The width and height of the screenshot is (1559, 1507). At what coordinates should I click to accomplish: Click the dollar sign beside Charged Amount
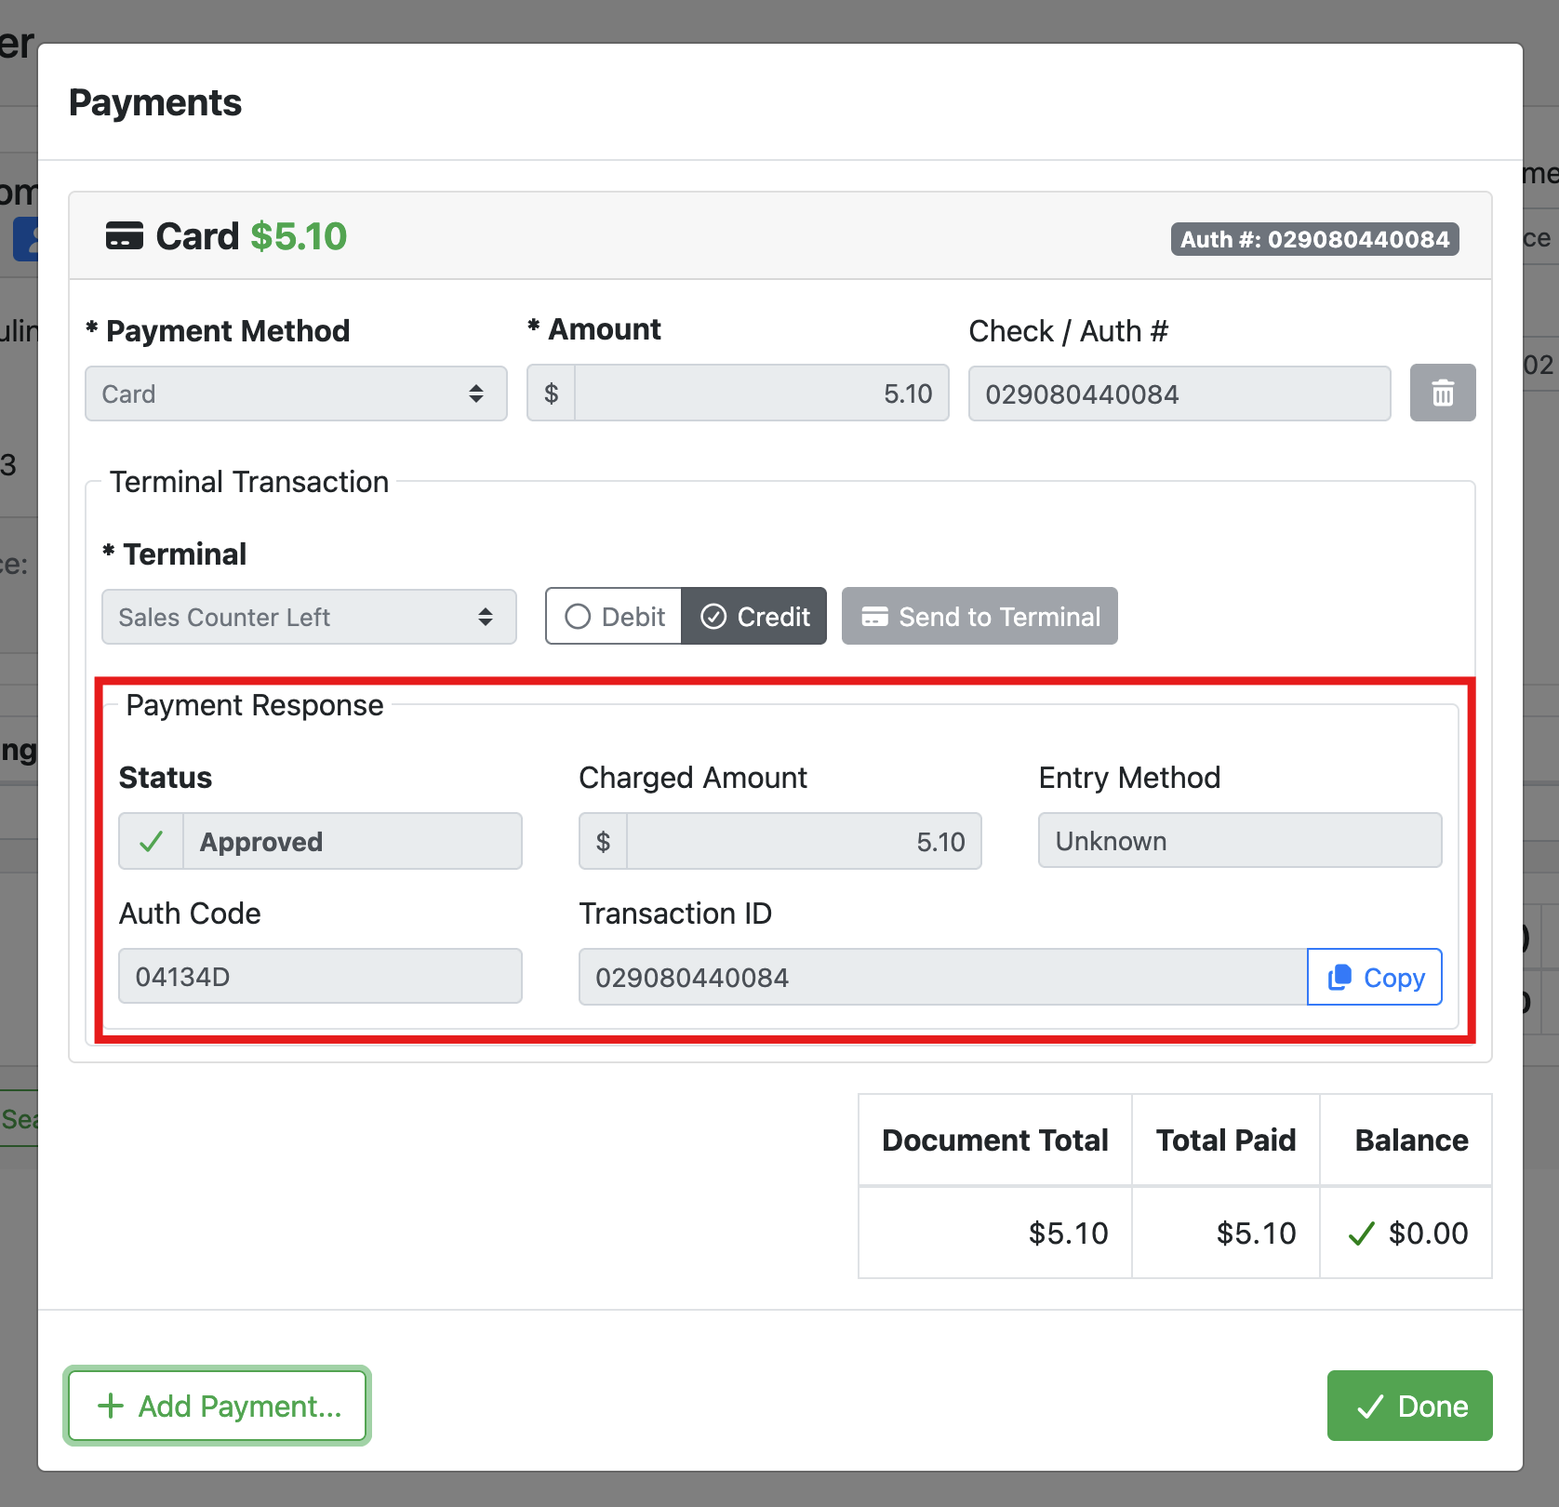[x=603, y=842]
